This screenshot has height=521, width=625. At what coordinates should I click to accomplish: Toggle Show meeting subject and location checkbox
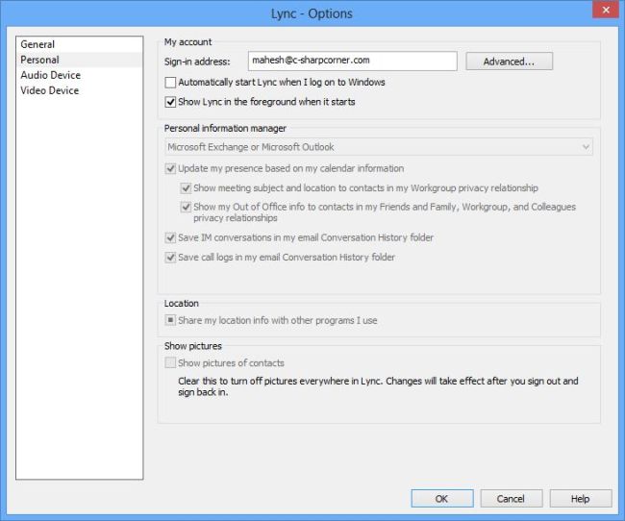[186, 188]
